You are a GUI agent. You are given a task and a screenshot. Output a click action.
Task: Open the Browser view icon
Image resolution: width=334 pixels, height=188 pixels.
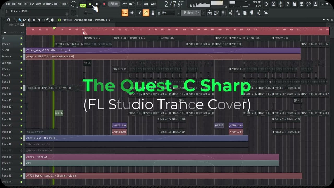[x=238, y=13]
